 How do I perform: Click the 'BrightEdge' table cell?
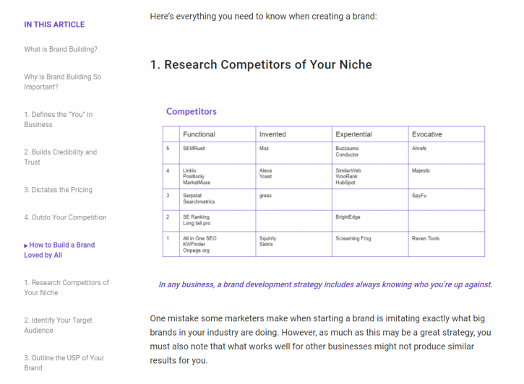pyautogui.click(x=370, y=221)
